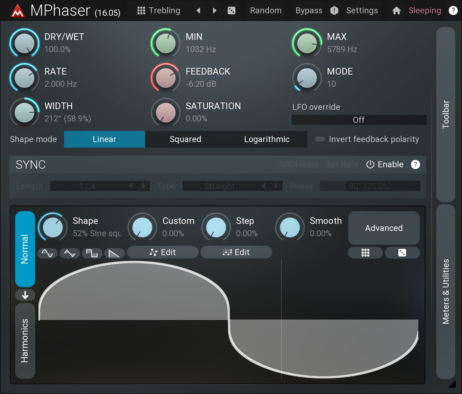This screenshot has height=394, width=462.
Task: Open Settings
Action: coord(362,10)
